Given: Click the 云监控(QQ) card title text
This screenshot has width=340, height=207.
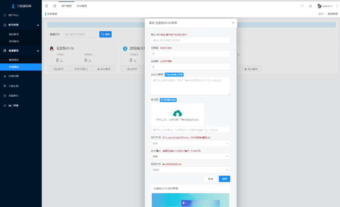Looking at the screenshot, I should 65,48.
